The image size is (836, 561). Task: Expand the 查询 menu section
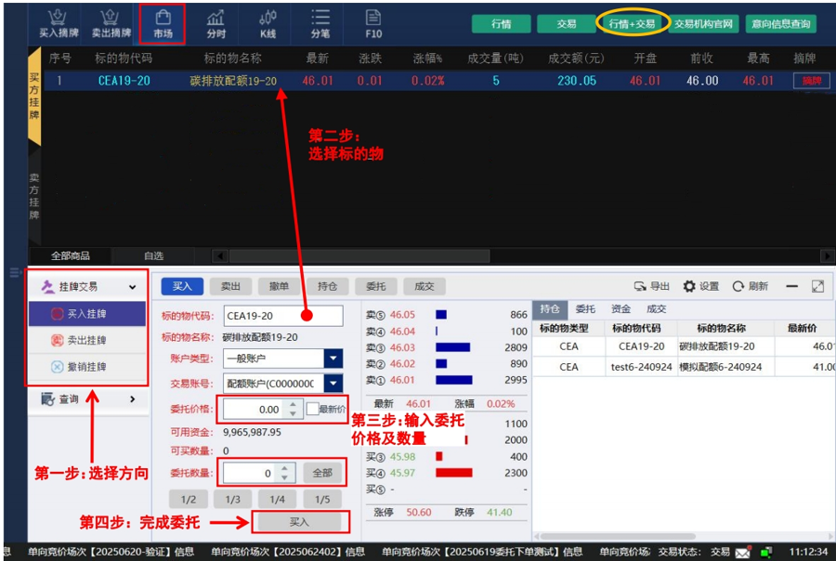(88, 398)
